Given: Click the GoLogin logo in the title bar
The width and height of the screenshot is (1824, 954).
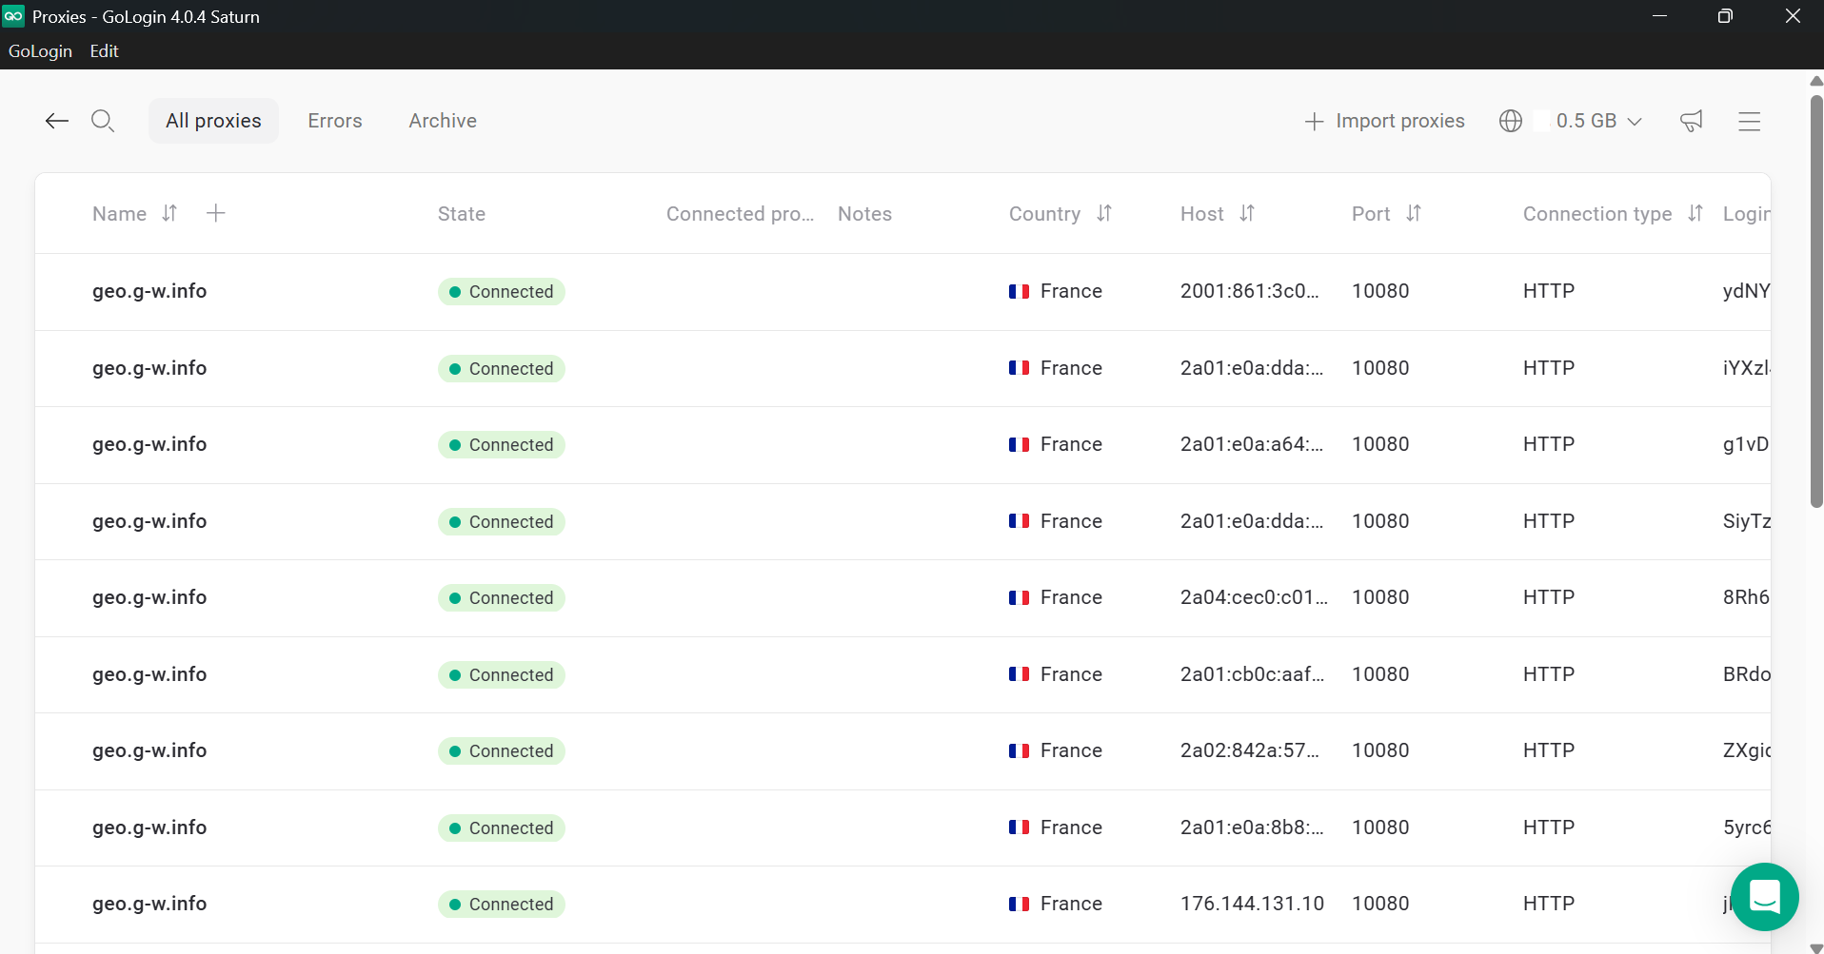Looking at the screenshot, I should coord(13,16).
